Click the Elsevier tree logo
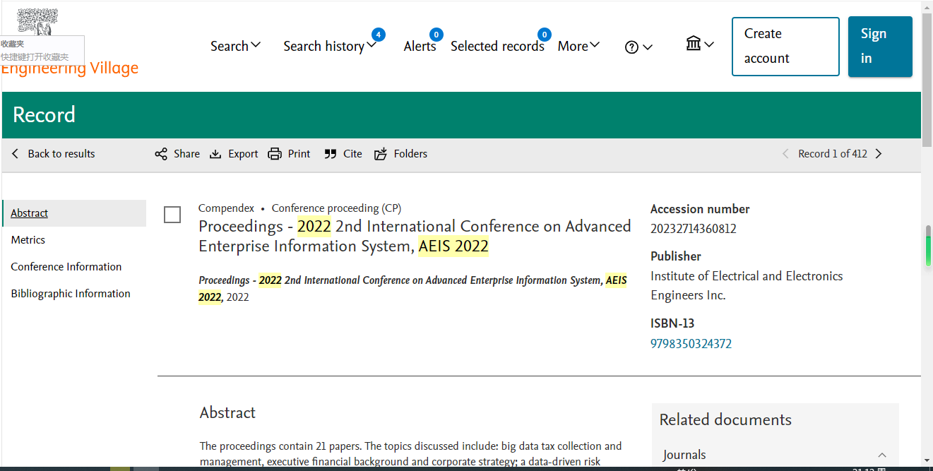 (x=37, y=23)
